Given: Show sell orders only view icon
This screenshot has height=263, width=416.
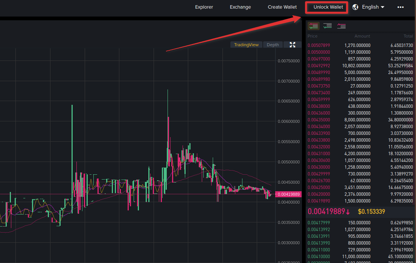Looking at the screenshot, I should pos(341,26).
